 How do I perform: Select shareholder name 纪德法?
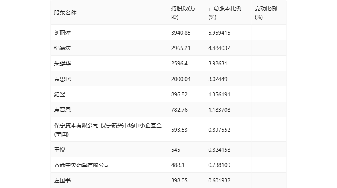point(62,48)
